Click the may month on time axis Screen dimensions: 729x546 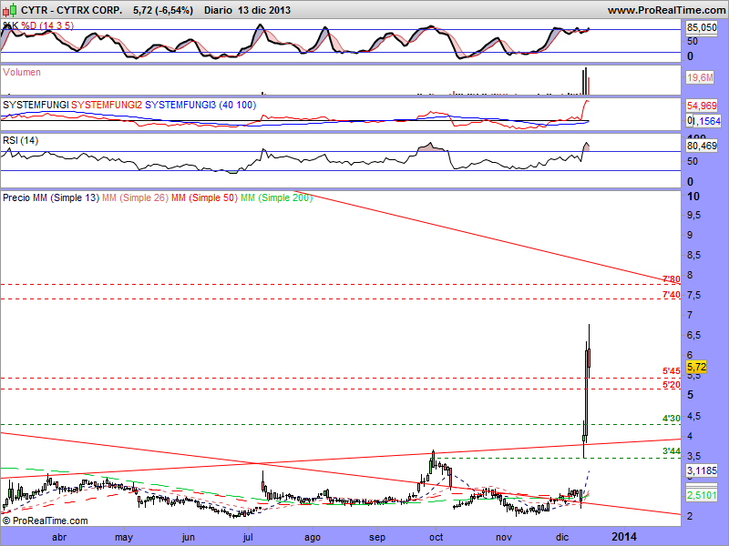pos(124,537)
